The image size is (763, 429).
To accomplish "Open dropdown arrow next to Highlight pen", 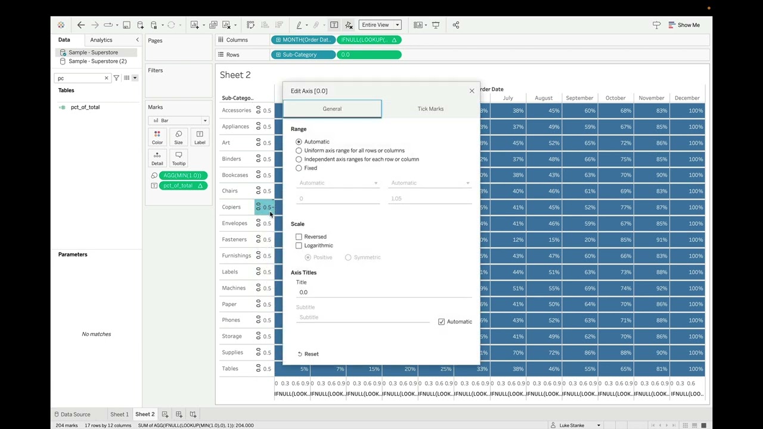I will 306,26.
